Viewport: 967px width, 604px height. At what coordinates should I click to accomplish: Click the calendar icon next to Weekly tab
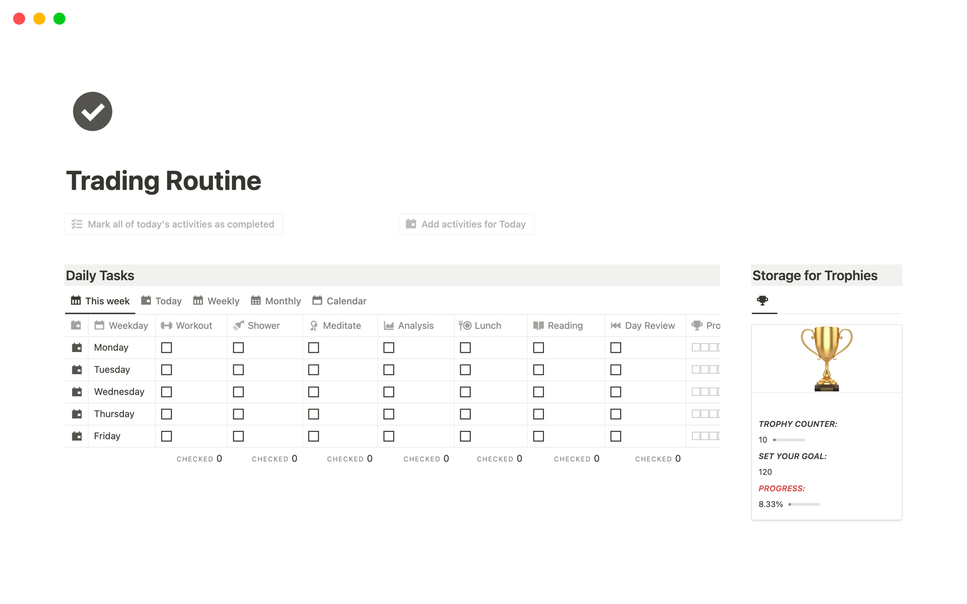point(198,300)
